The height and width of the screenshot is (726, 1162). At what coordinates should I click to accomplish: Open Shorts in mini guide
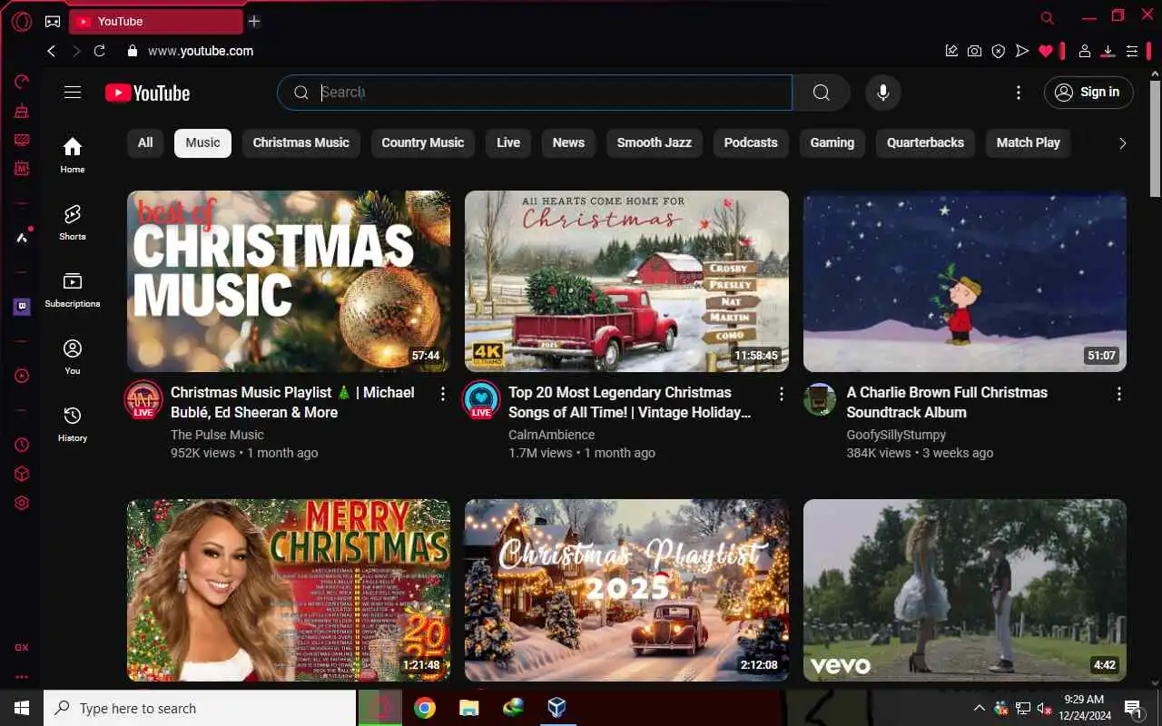(73, 222)
